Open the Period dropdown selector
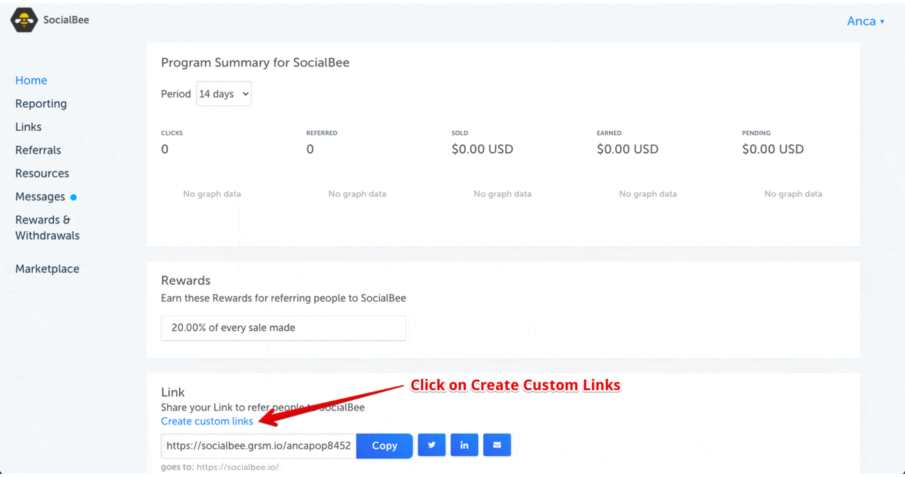This screenshot has height=477, width=905. 224,94
